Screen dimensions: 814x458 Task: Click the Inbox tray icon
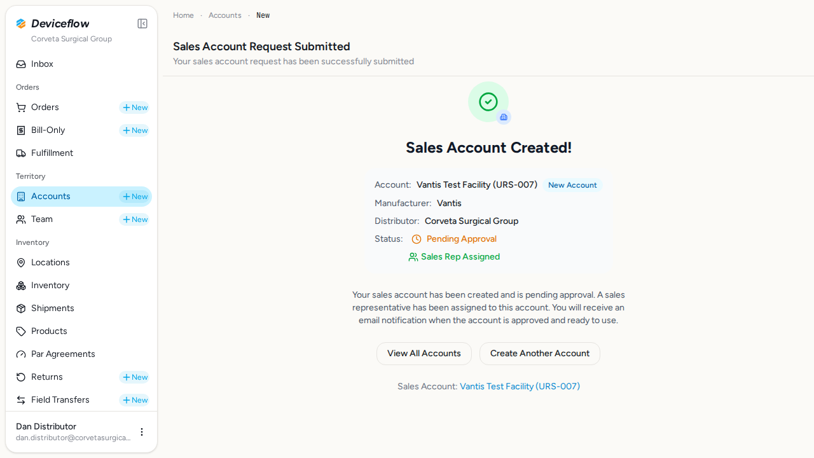[x=21, y=64]
